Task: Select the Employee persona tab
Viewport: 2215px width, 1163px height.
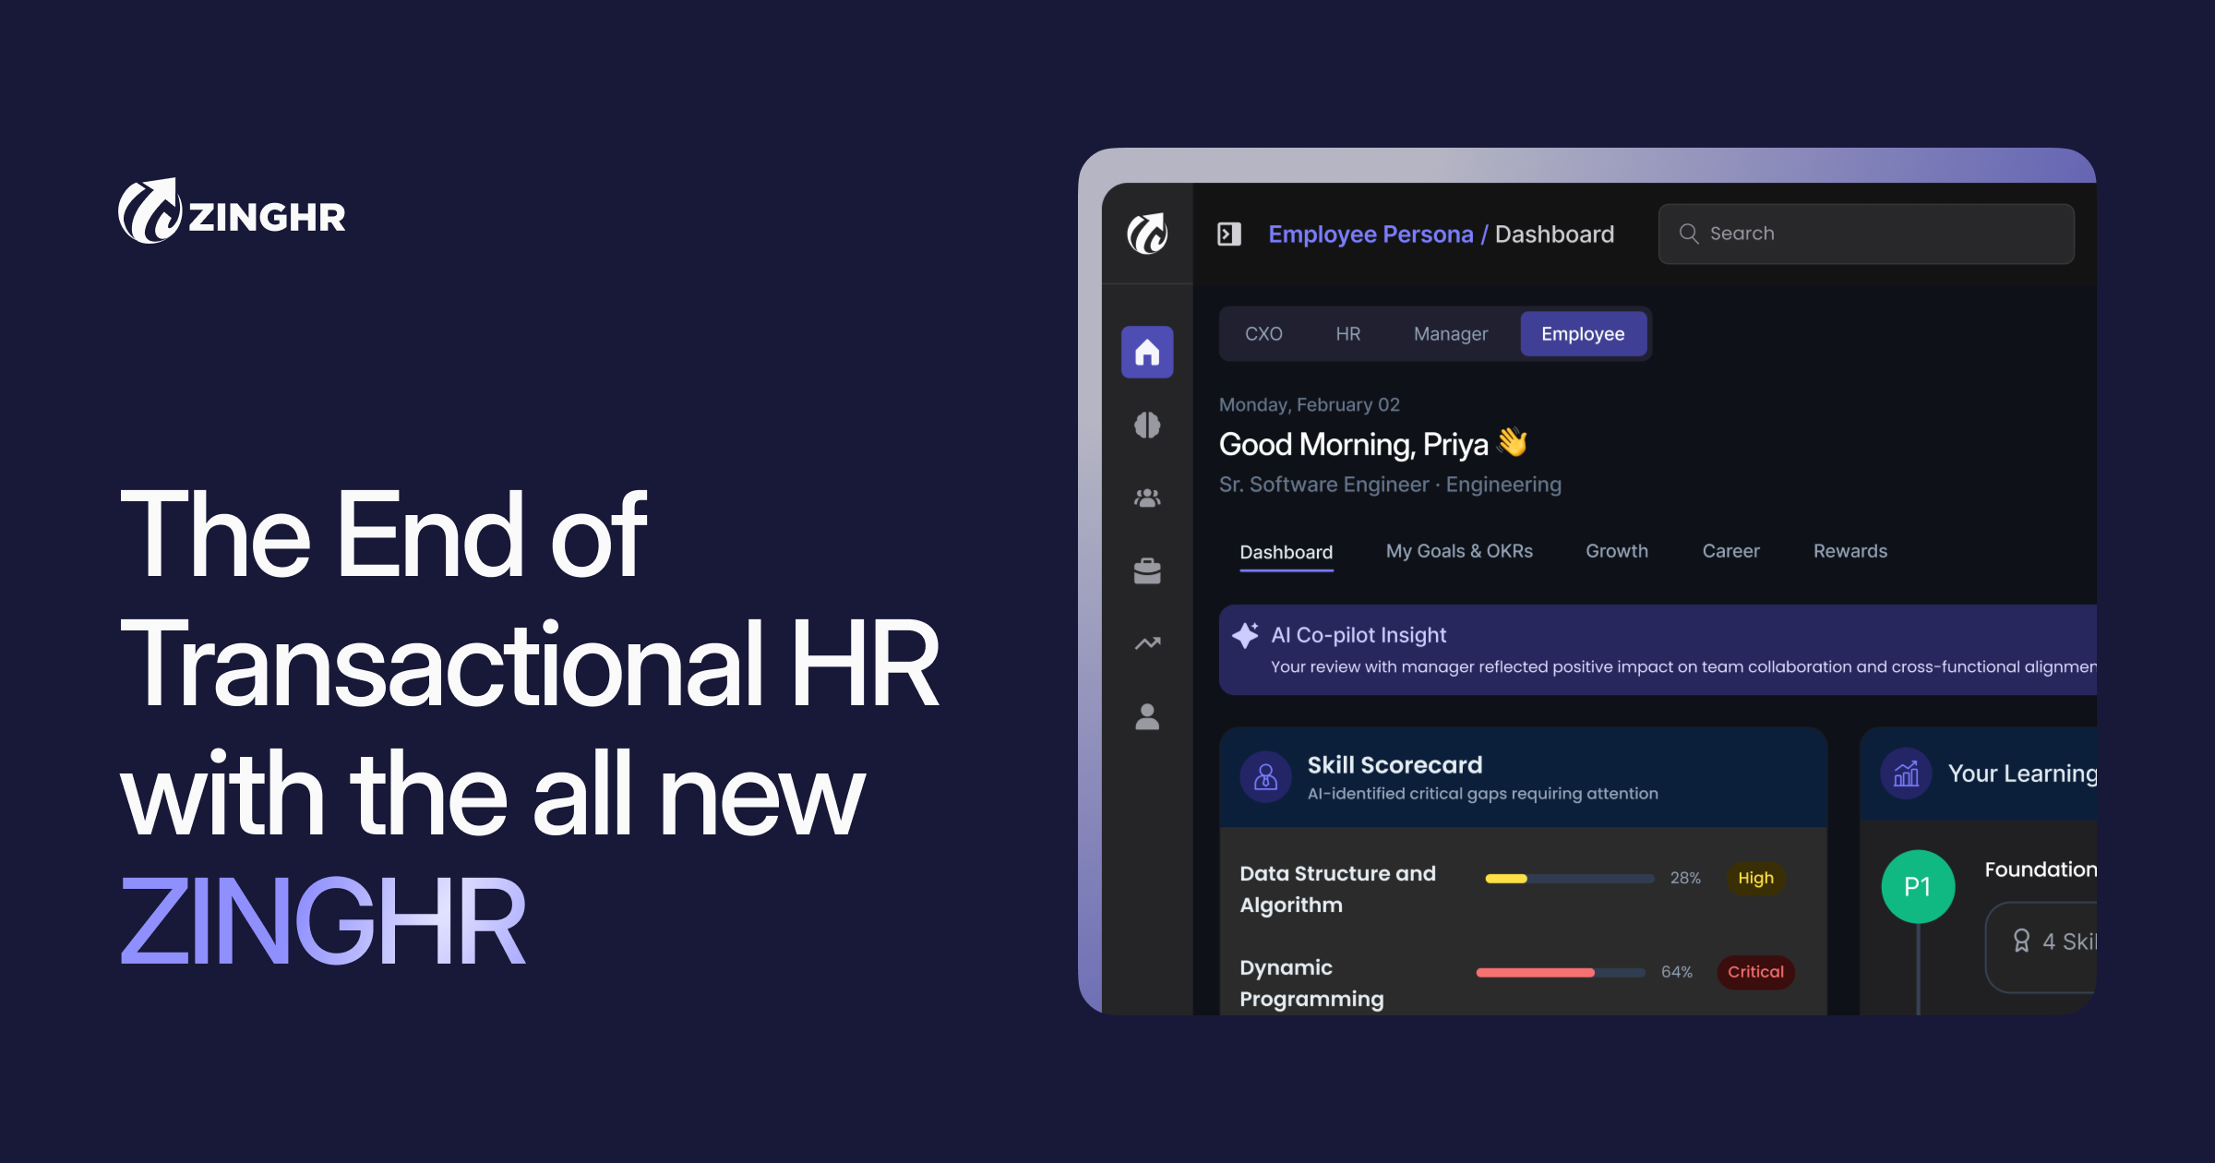Action: 1583,334
